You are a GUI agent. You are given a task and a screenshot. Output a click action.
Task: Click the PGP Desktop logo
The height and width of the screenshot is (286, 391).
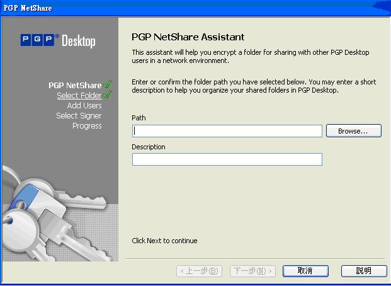[59, 41]
